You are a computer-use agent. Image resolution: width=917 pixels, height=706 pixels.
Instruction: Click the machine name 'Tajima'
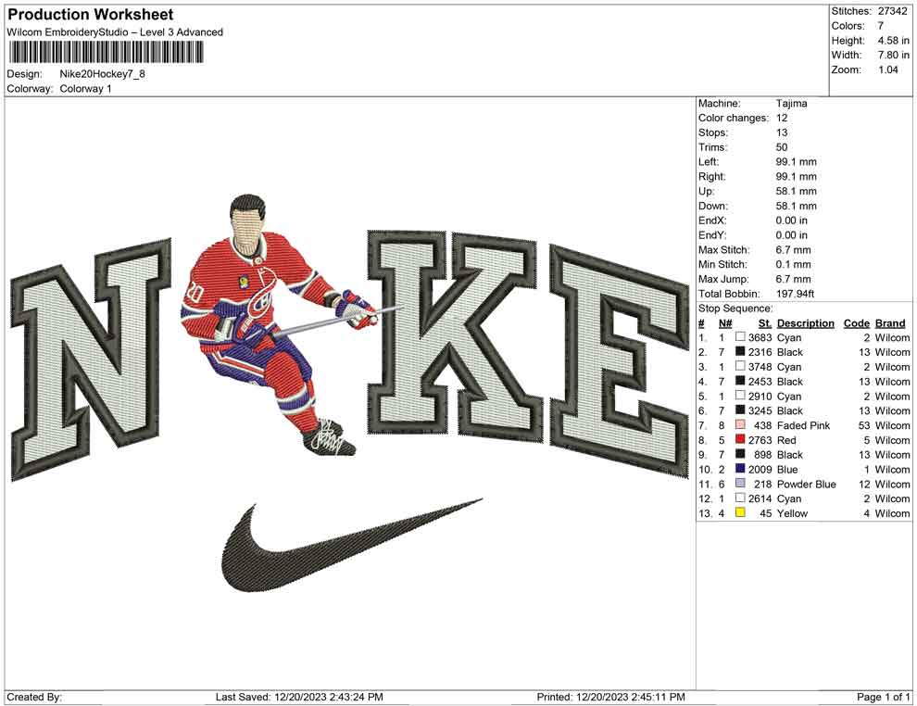tap(791, 103)
